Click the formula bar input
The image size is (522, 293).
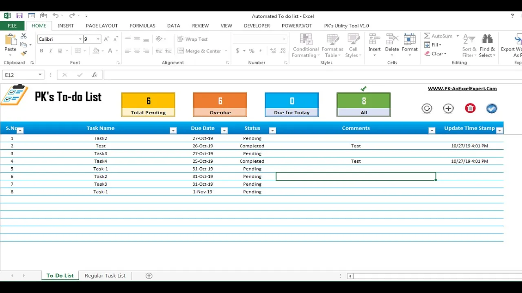(313, 75)
